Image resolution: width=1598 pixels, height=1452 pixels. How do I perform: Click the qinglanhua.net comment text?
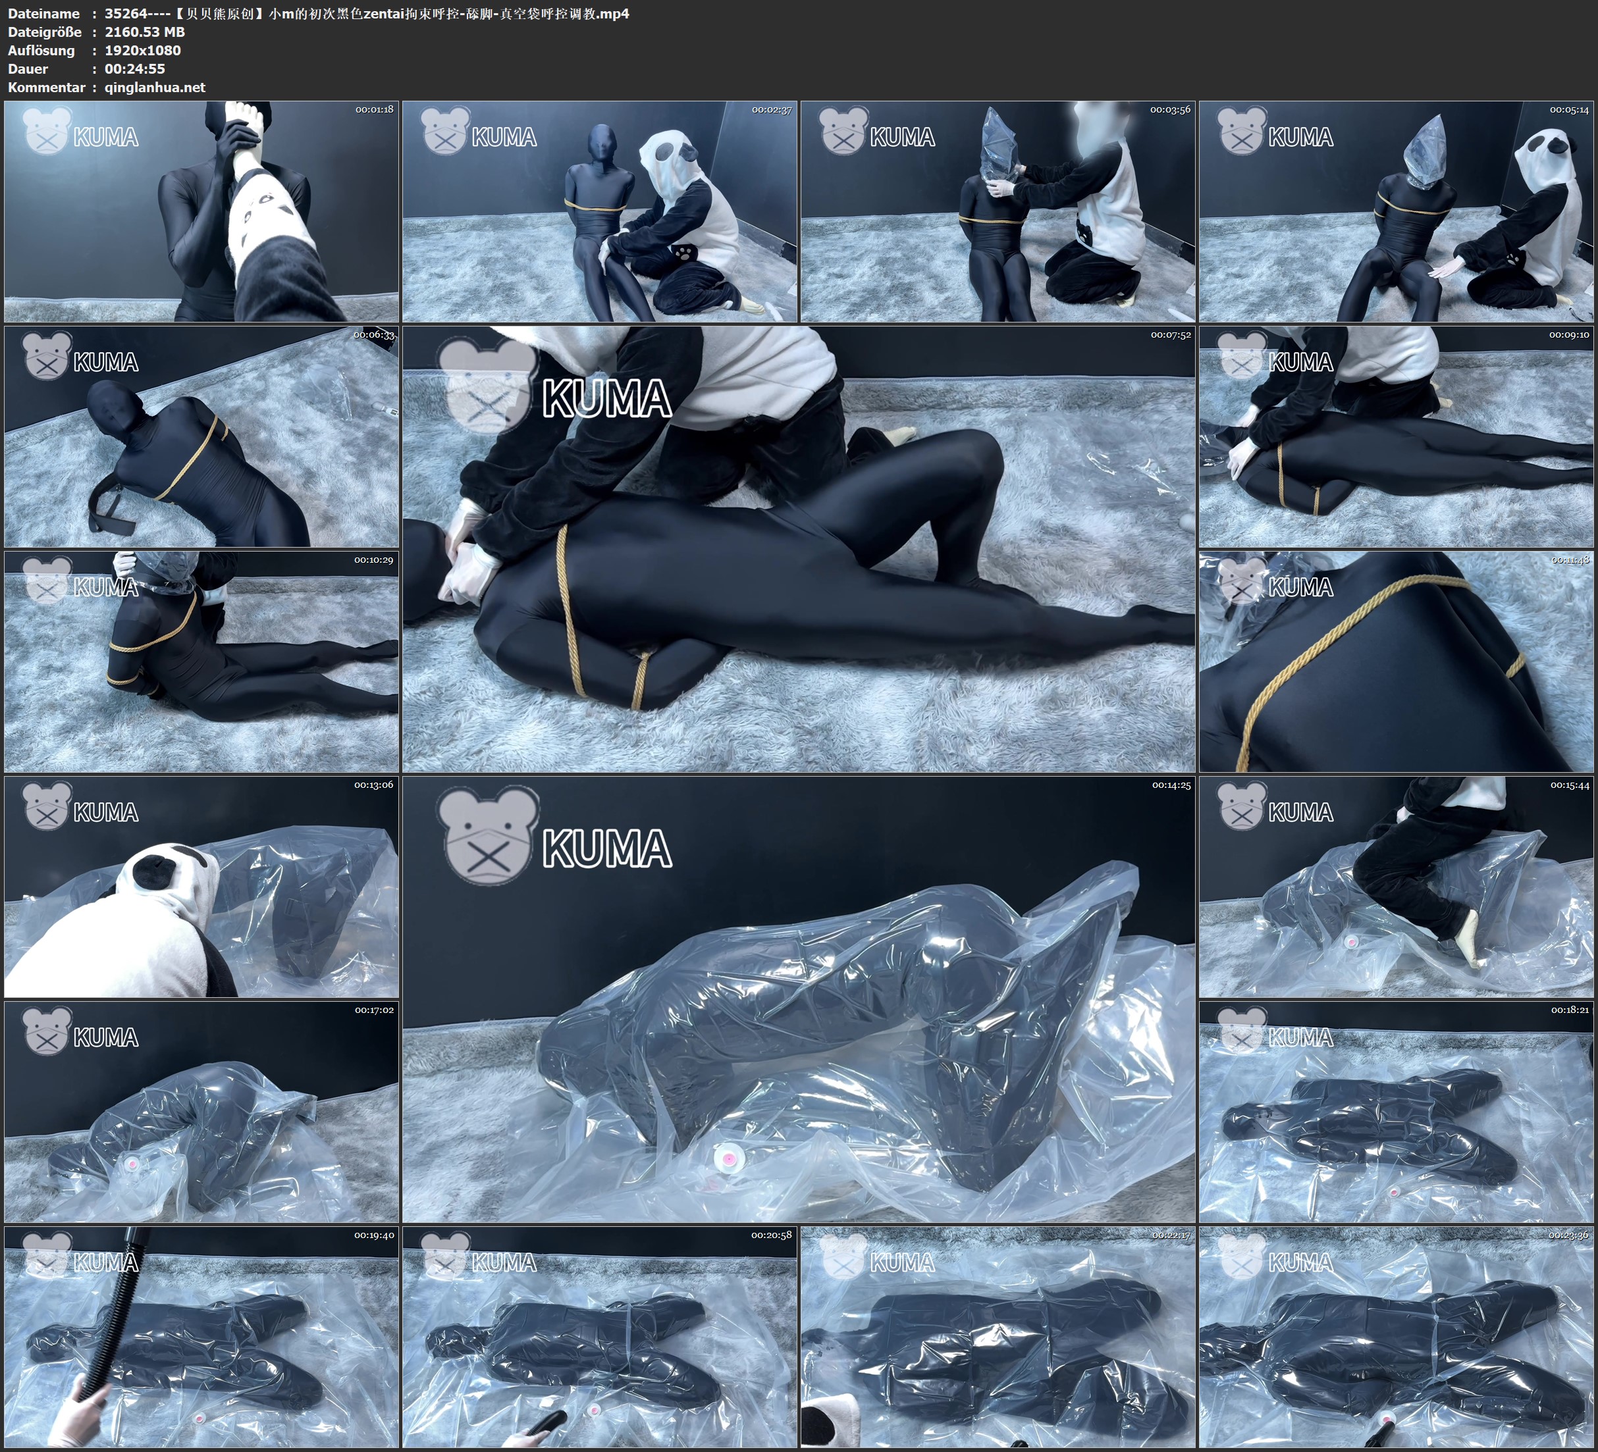click(155, 87)
